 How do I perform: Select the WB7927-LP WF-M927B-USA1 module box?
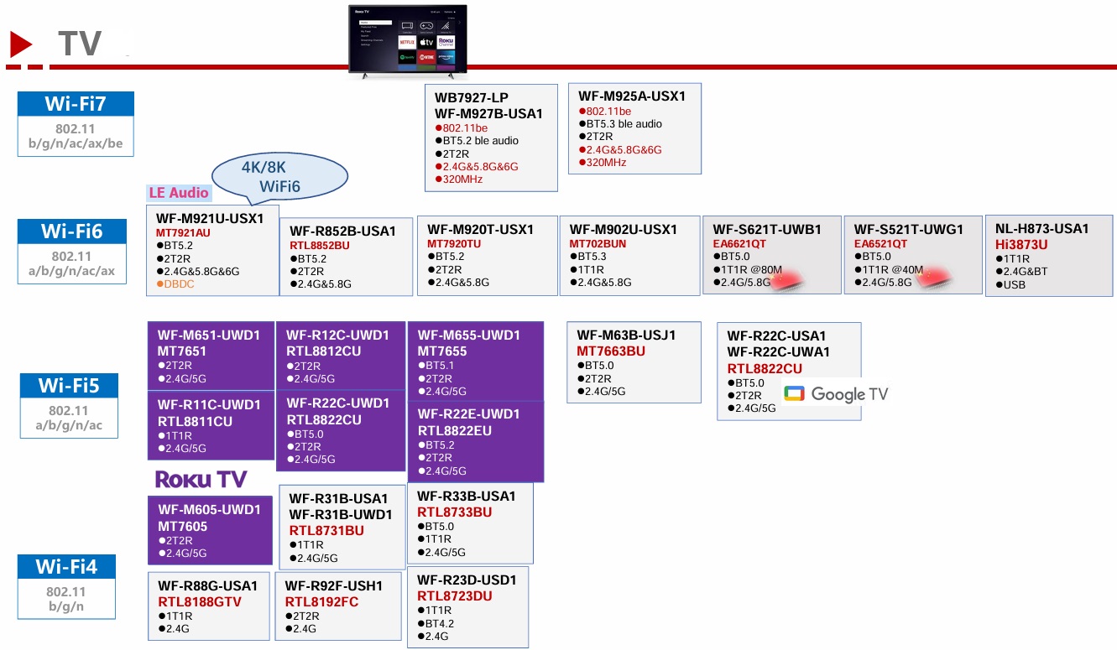click(x=491, y=138)
